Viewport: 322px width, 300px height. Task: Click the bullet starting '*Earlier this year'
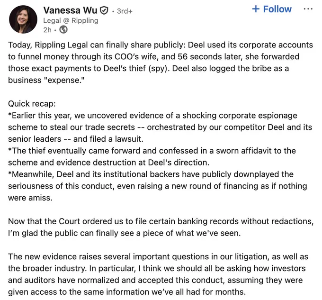tap(160, 127)
